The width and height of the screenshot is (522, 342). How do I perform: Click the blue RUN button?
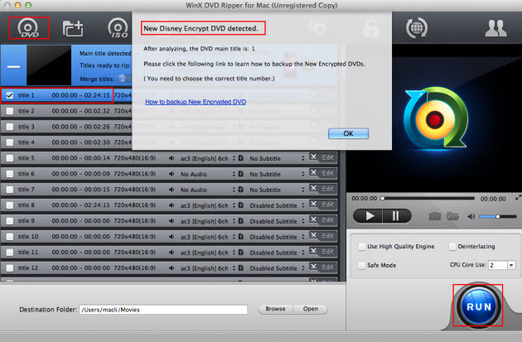(478, 306)
